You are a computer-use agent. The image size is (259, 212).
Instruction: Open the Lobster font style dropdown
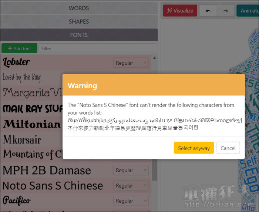coord(131,63)
